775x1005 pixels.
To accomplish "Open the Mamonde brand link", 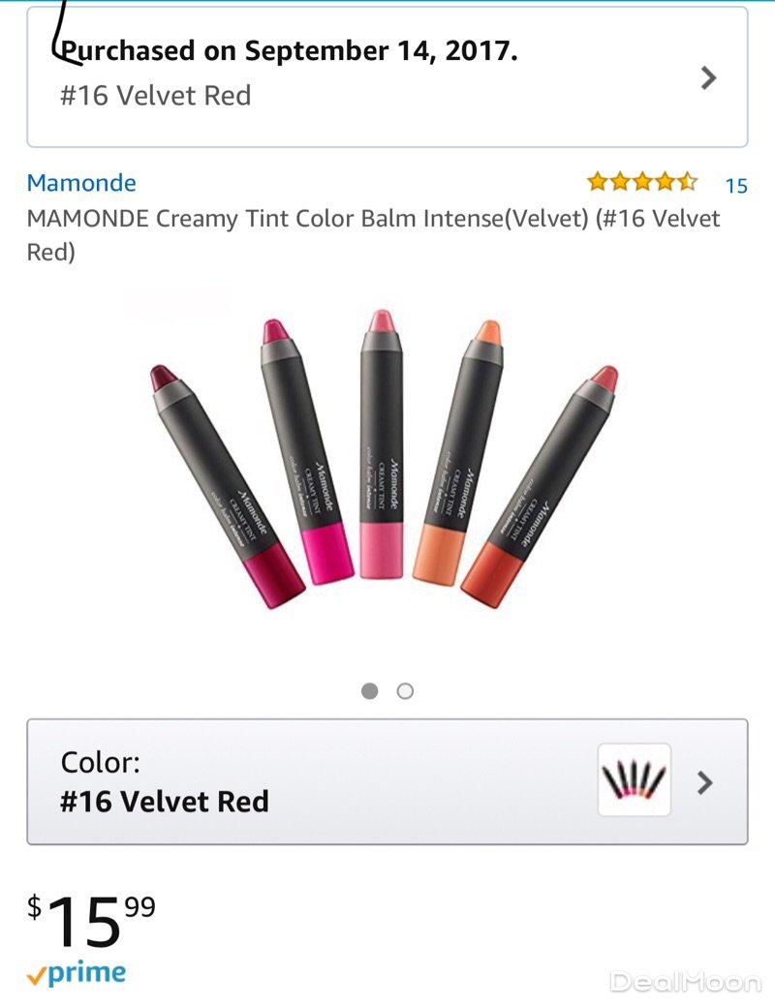I will [x=81, y=183].
